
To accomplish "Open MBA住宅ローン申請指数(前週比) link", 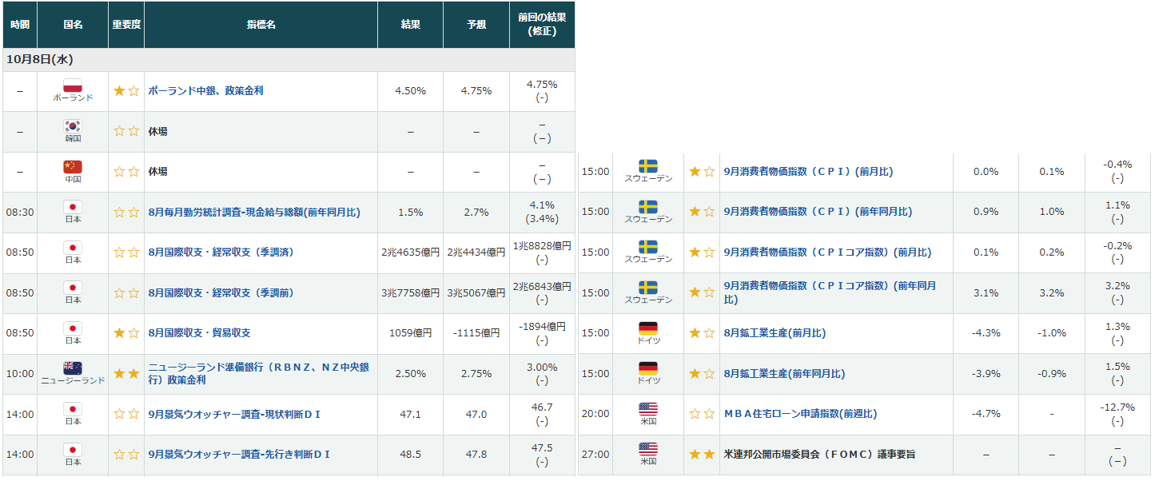I will (800, 414).
